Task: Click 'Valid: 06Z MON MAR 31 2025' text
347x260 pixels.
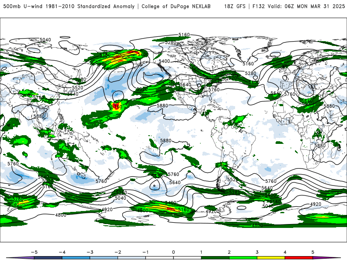Action: [x=306, y=6]
